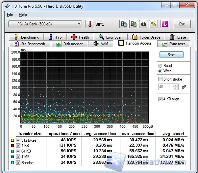Click the thermometer temperature icon
The width and height of the screenshot is (198, 173).
(x=89, y=24)
